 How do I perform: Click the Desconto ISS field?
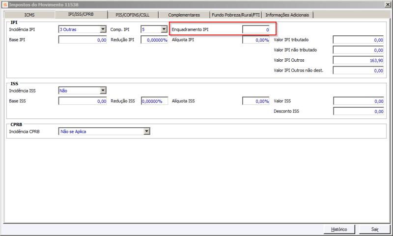pyautogui.click(x=359, y=111)
